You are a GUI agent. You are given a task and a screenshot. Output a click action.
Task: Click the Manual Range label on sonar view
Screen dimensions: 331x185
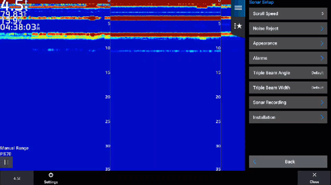pyautogui.click(x=14, y=148)
